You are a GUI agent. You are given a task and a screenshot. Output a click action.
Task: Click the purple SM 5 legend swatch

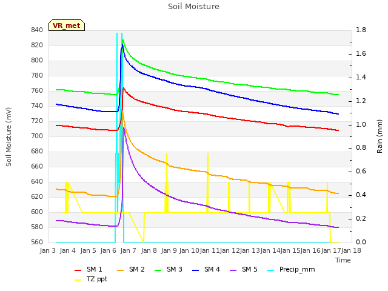[x=233, y=270]
